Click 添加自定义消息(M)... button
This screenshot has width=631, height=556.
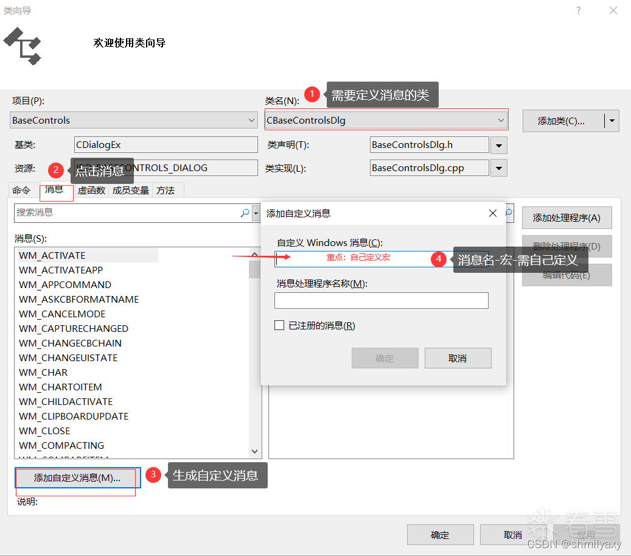[77, 478]
